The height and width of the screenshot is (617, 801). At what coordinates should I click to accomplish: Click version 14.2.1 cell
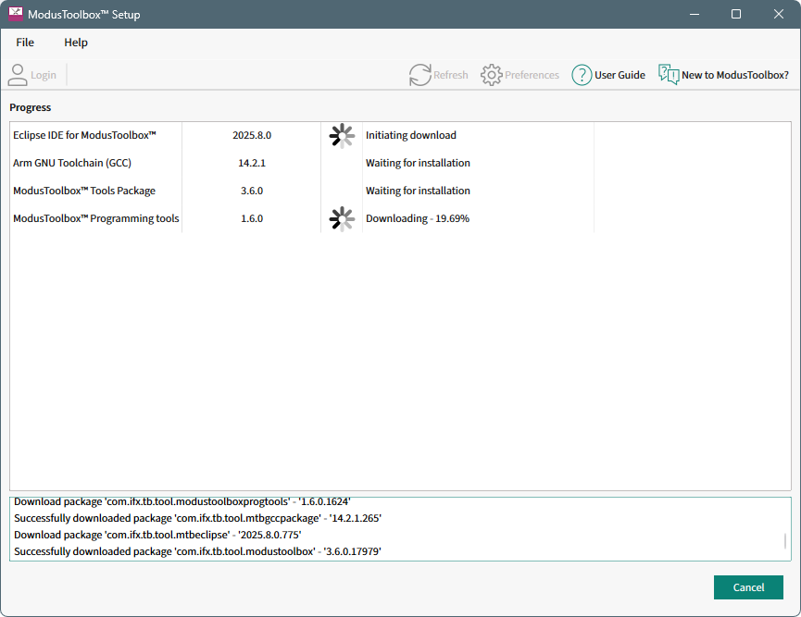pos(252,163)
